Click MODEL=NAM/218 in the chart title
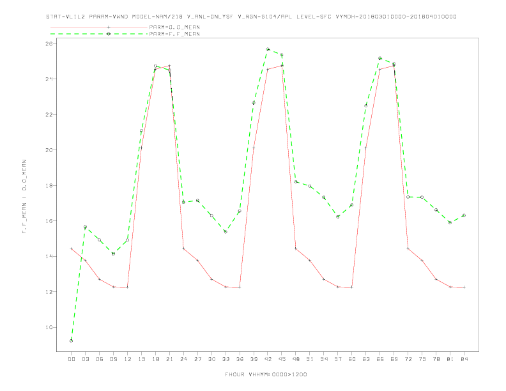Screen dimensions: 506x391 click(157, 17)
